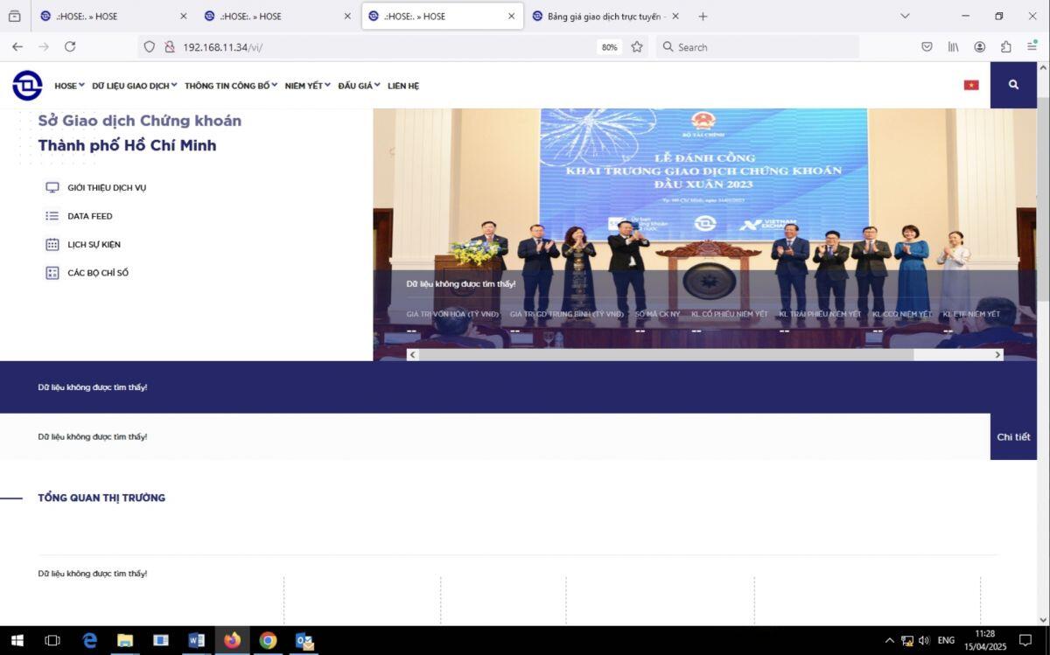Select the LIÊN HỆ menu item
This screenshot has height=655, width=1050.
[x=402, y=85]
